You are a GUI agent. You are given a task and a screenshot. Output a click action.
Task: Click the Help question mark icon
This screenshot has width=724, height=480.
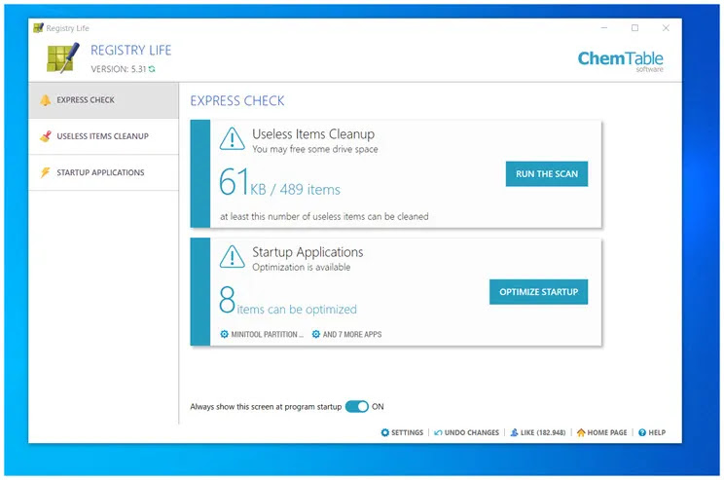(642, 432)
